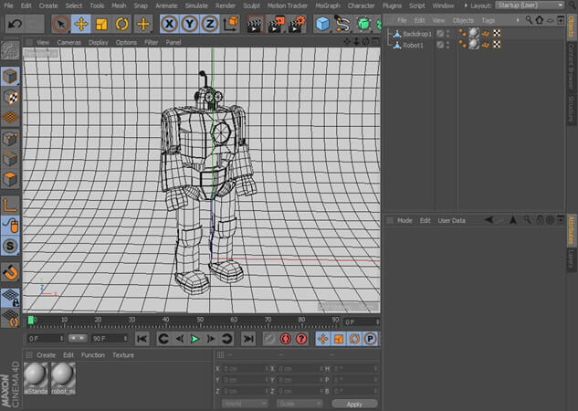The height and width of the screenshot is (411, 578).
Task: Open Material Manager Create menu
Action: [46, 355]
